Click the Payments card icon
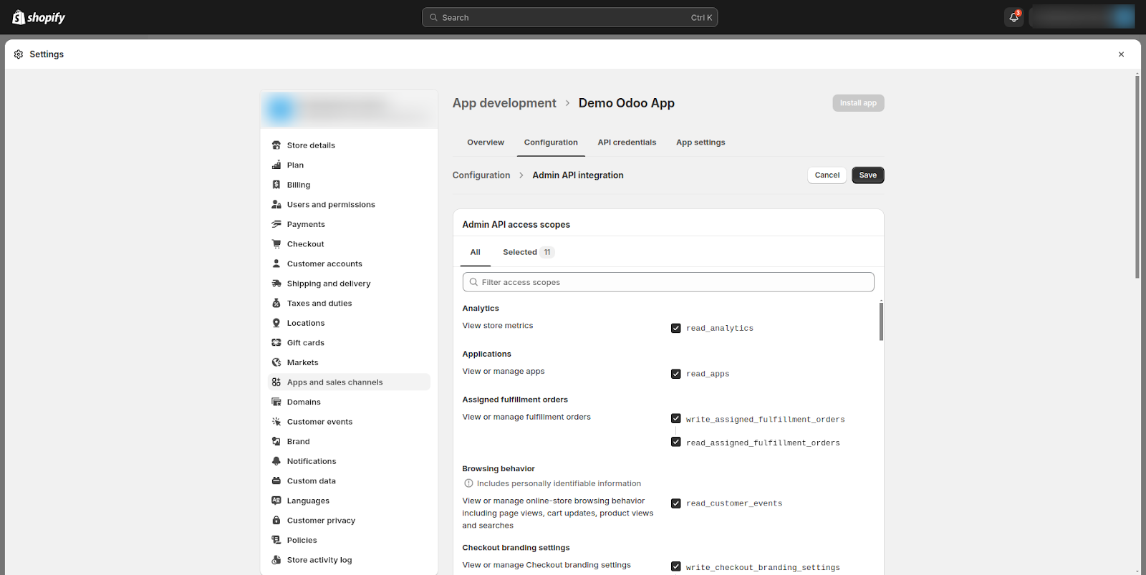Image resolution: width=1146 pixels, height=575 pixels. click(x=276, y=224)
